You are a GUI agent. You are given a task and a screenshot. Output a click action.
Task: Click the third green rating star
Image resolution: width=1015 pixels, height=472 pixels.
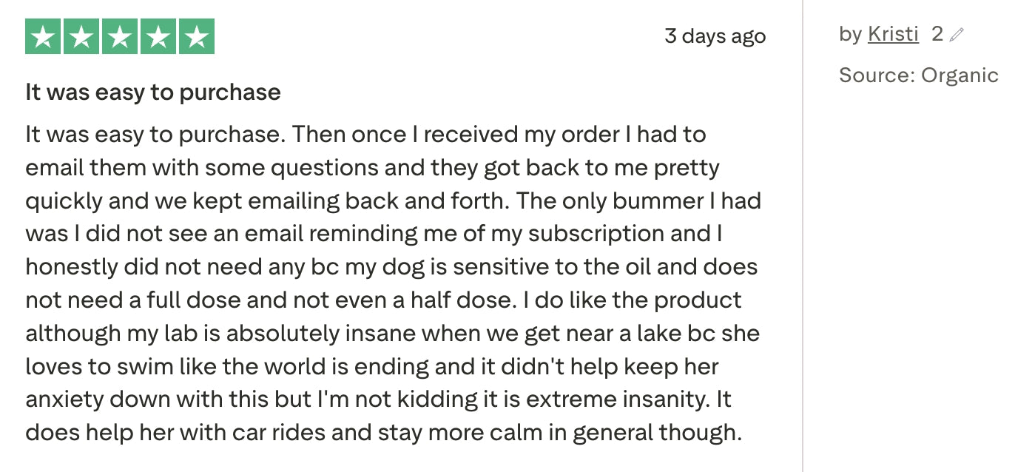pyautogui.click(x=120, y=37)
